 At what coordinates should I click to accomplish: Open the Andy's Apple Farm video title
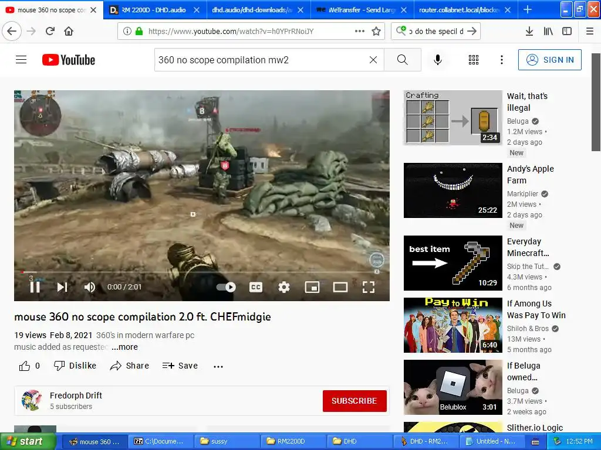coord(531,175)
